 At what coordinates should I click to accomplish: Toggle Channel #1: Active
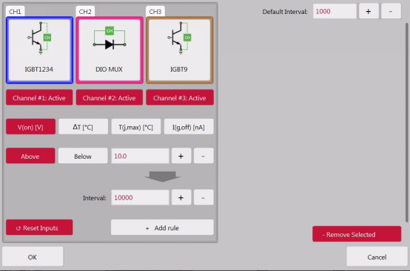coord(39,97)
